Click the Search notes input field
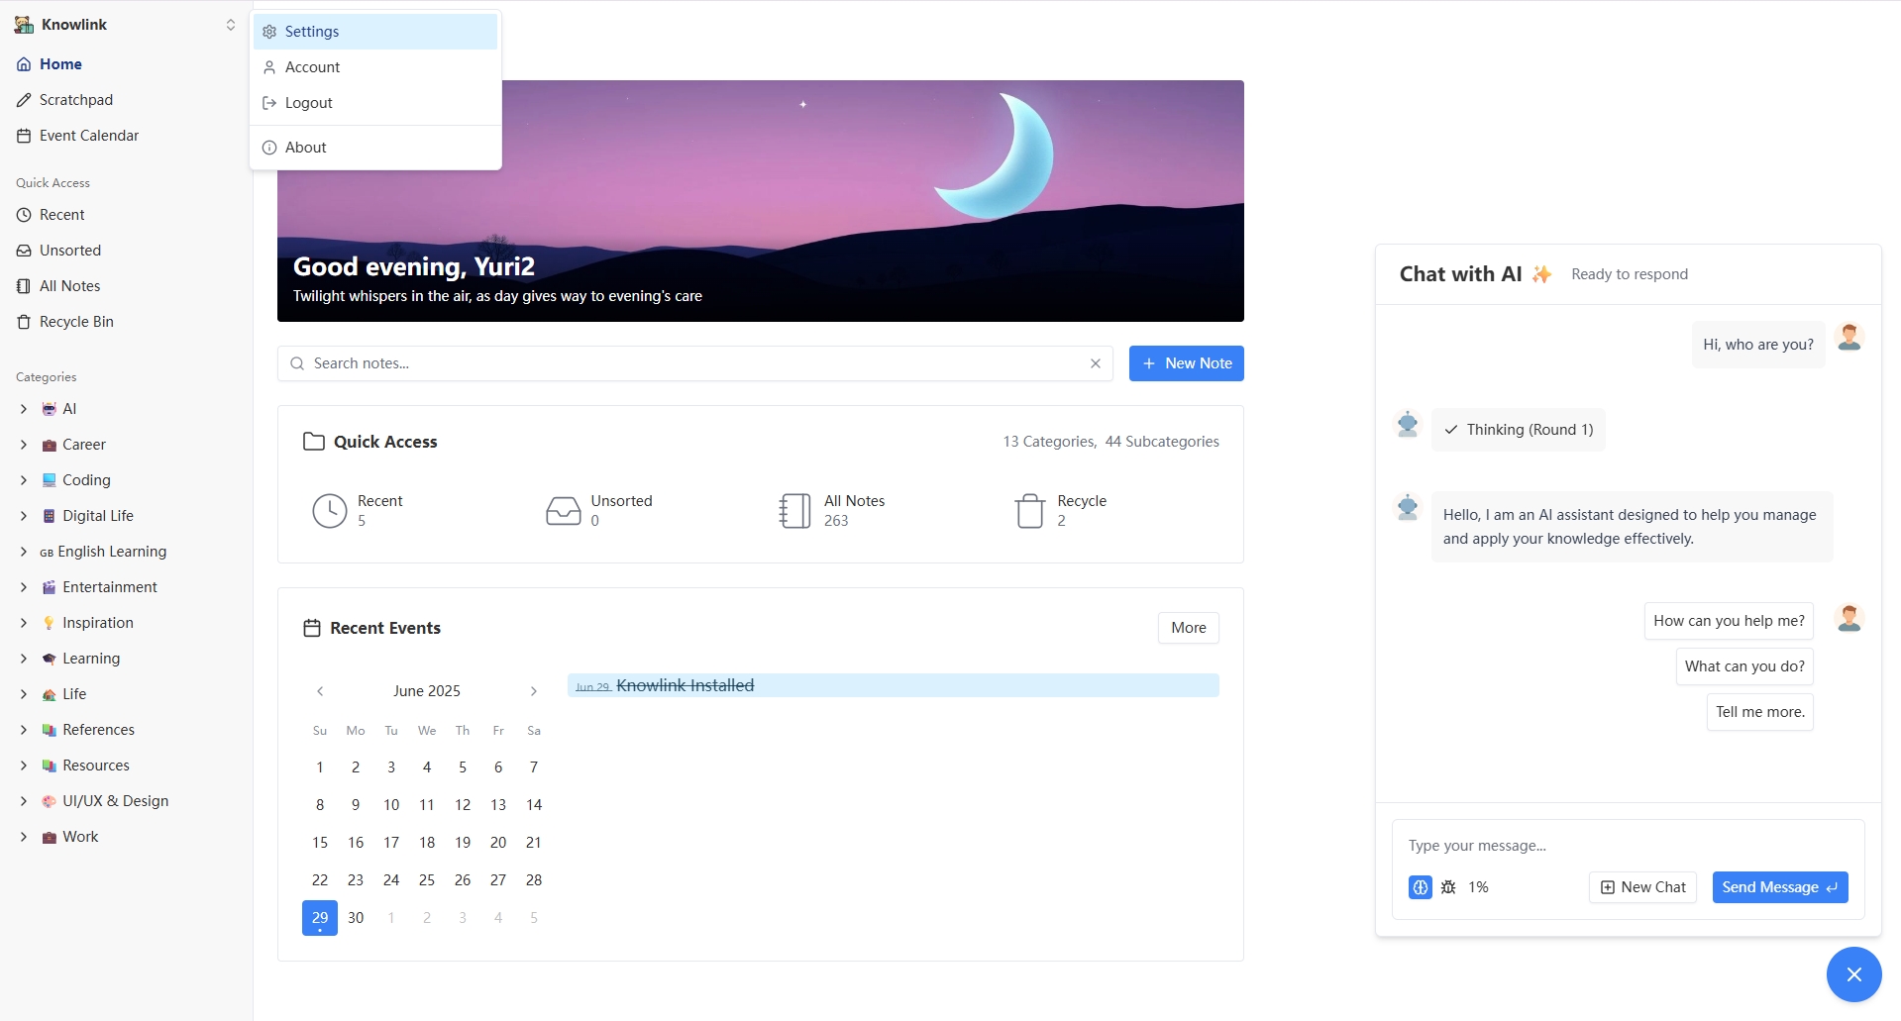This screenshot has width=1901, height=1021. point(695,363)
